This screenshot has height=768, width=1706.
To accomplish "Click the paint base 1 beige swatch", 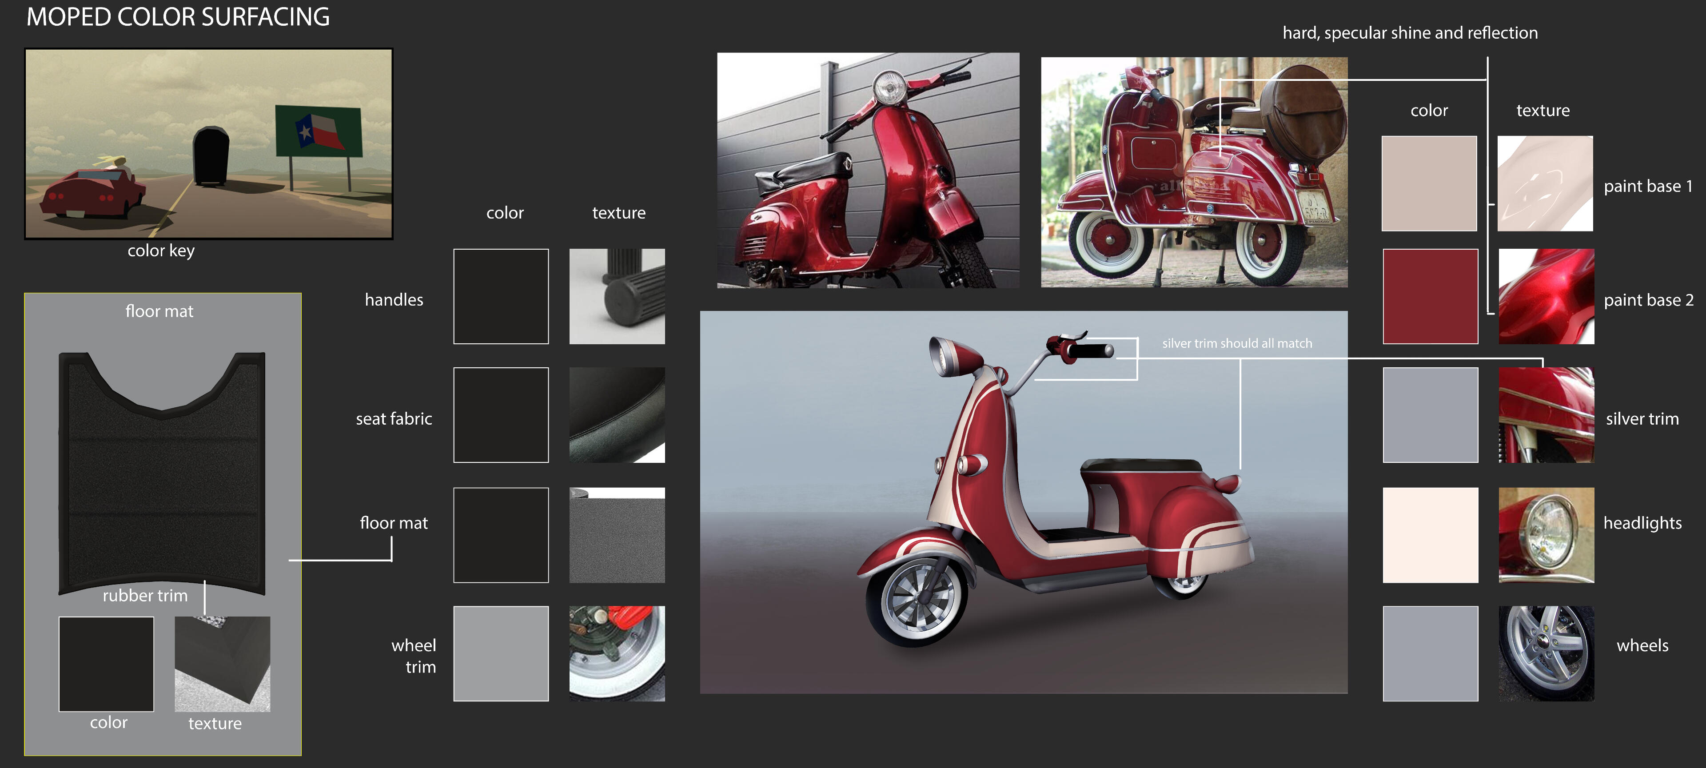I will click(x=1429, y=183).
